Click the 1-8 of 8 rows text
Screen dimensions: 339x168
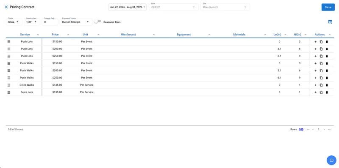coord(15,130)
